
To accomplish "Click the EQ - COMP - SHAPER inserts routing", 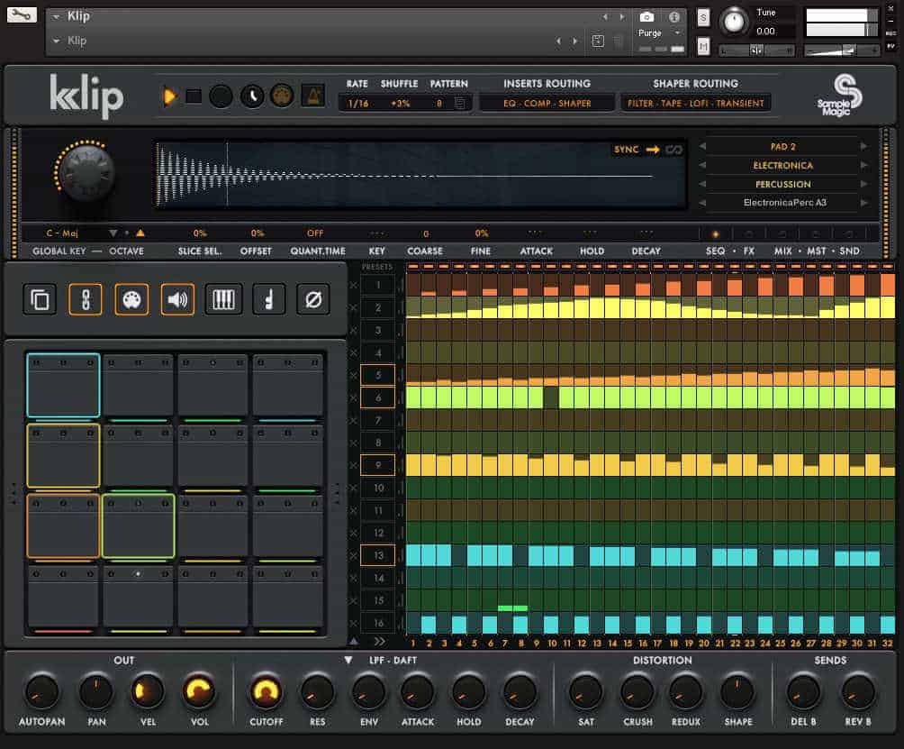I will coord(547,104).
